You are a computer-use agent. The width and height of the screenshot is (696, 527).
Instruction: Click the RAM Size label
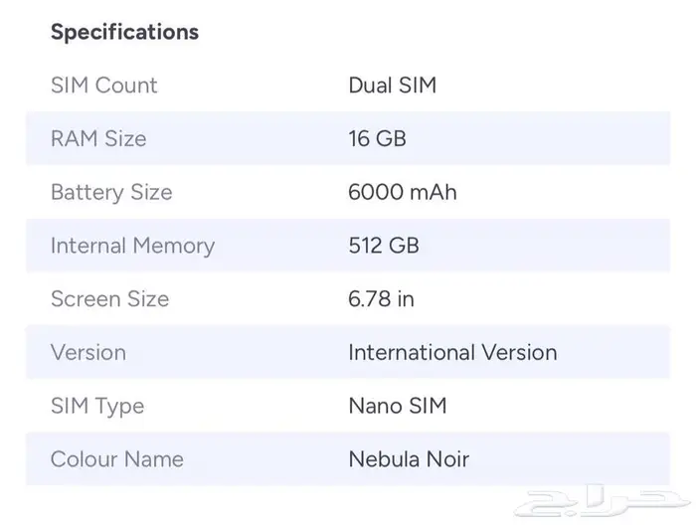coord(98,139)
